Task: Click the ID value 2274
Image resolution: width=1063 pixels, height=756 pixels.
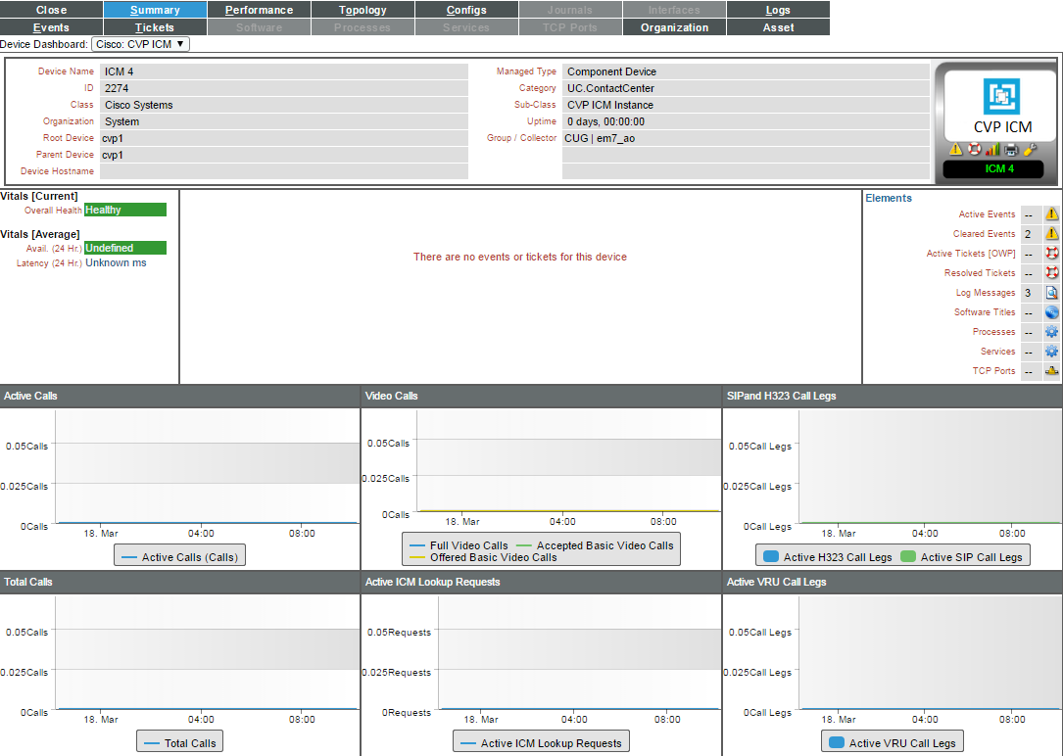Action: [x=117, y=88]
